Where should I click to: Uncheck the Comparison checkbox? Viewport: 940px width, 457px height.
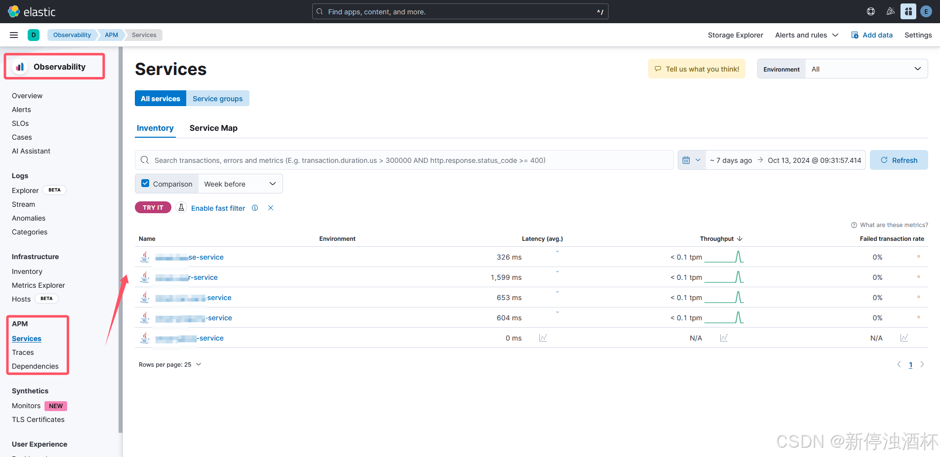[145, 183]
